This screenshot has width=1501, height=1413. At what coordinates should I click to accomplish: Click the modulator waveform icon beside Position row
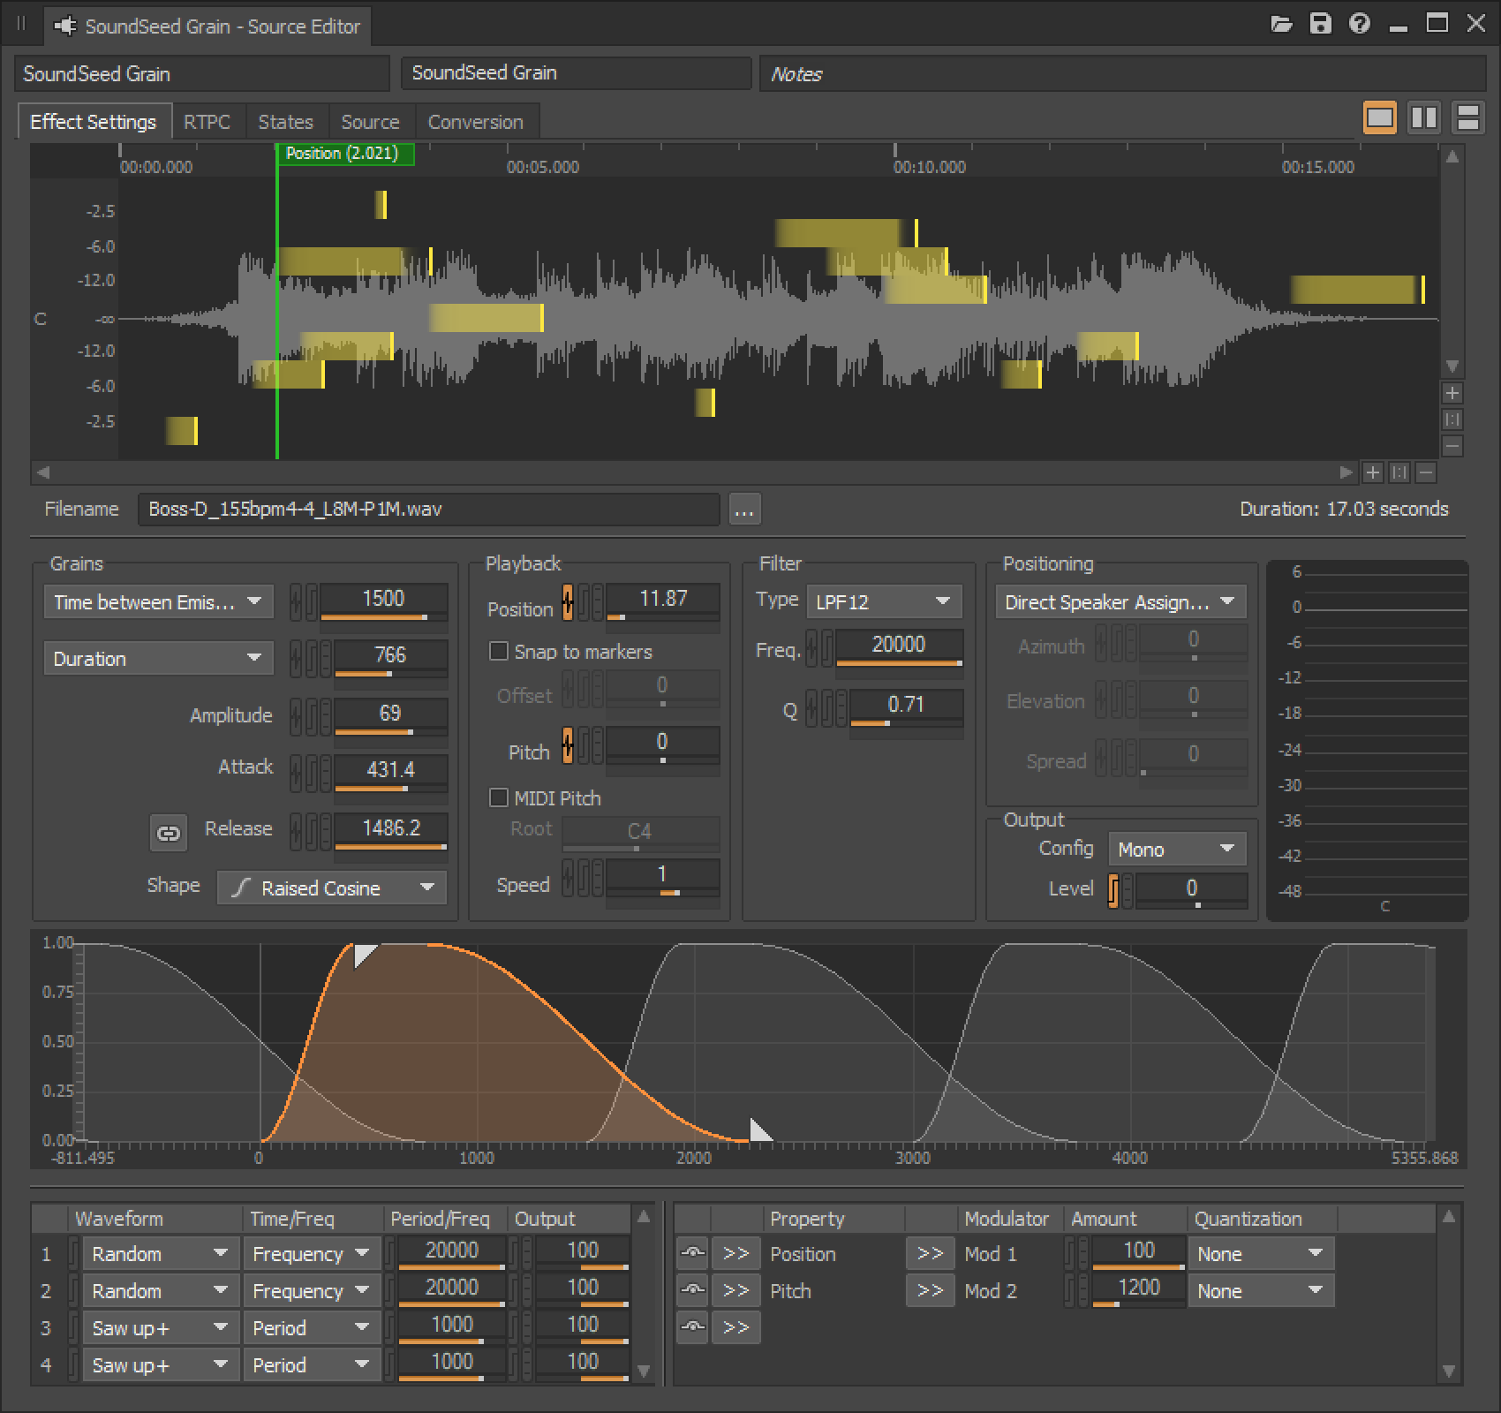(694, 1253)
